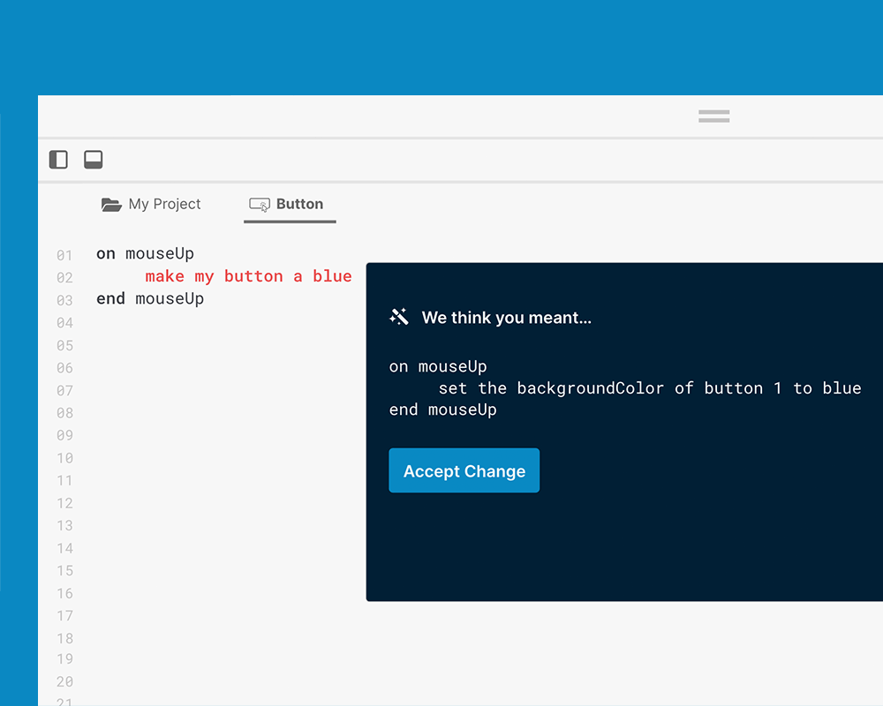Place cursor on editor line "on mouseUp"

(x=145, y=254)
